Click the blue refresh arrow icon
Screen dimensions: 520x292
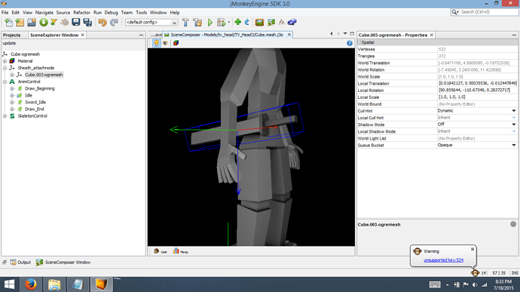tap(247, 22)
